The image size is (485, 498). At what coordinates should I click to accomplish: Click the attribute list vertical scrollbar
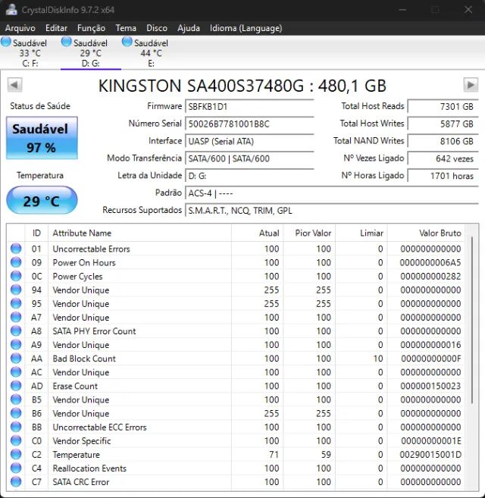(472, 320)
